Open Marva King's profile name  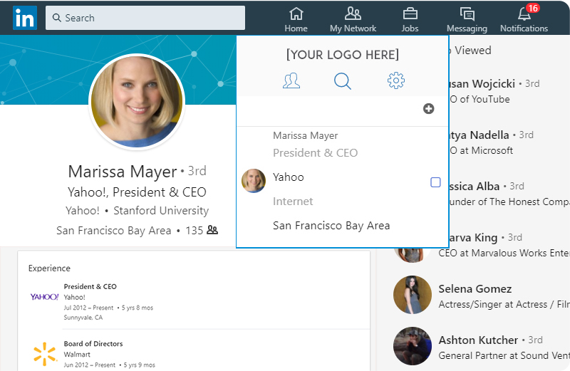tap(473, 238)
